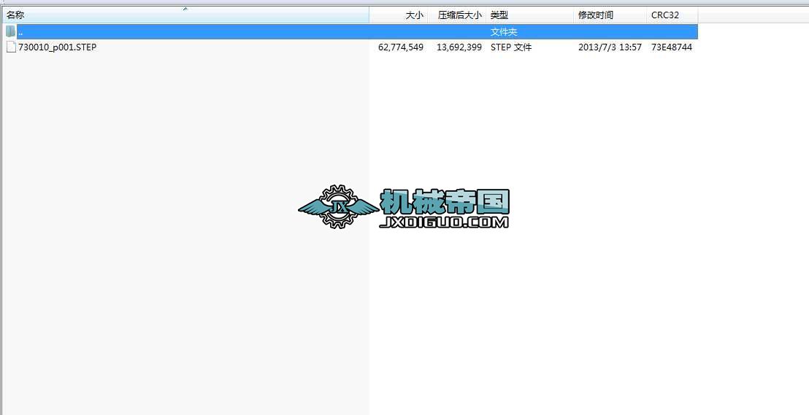Sort by the 压缩后大小 column header
The width and height of the screenshot is (809, 415).
456,15
